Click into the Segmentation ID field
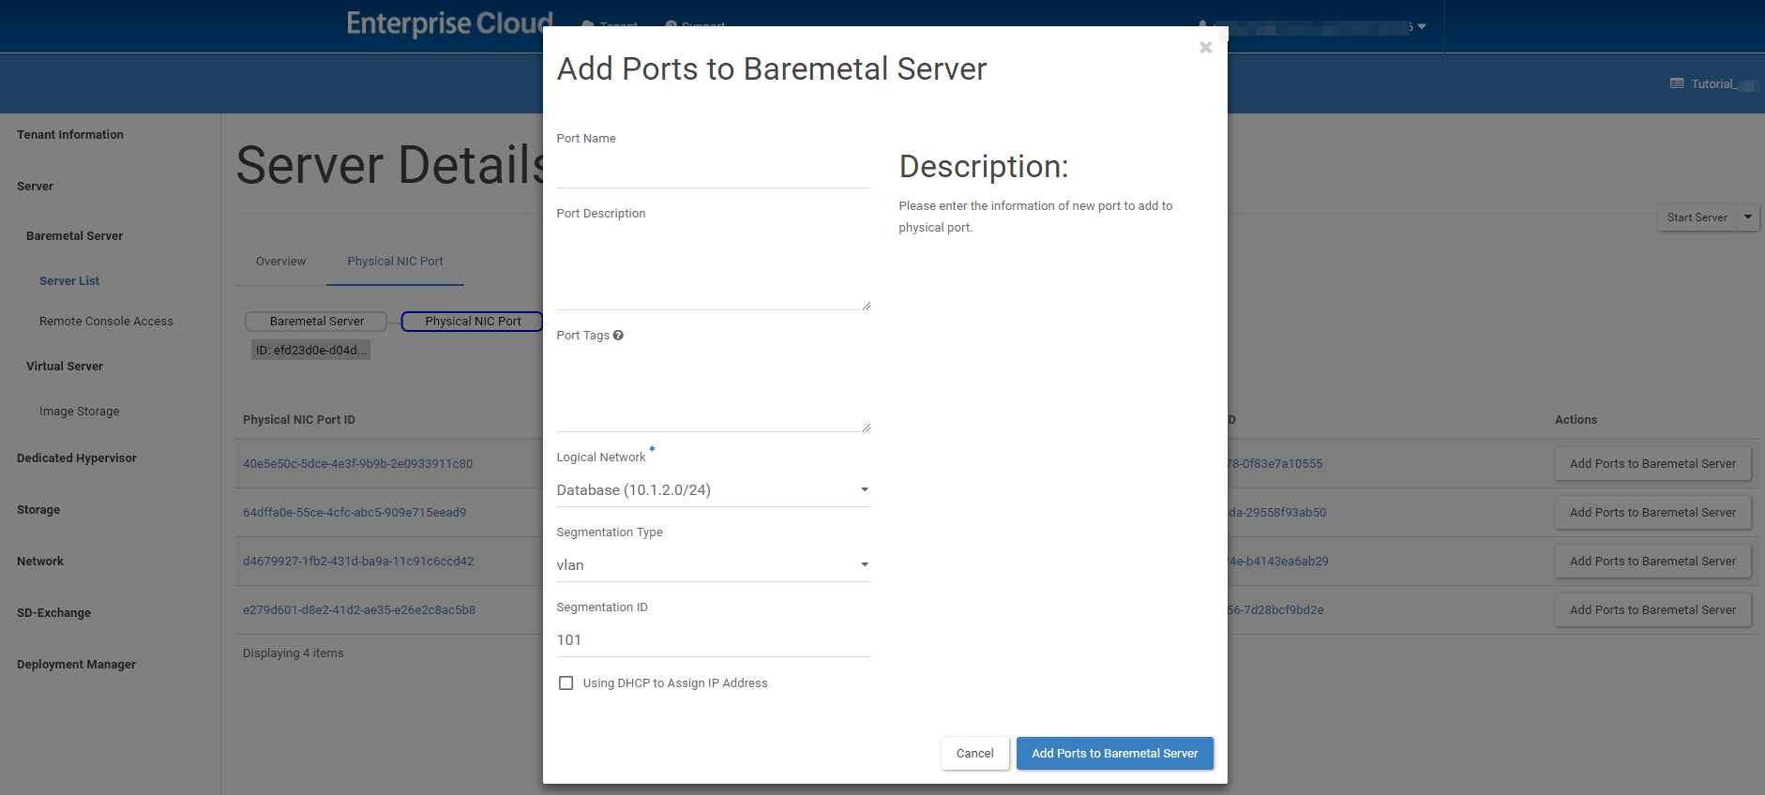 coord(713,640)
